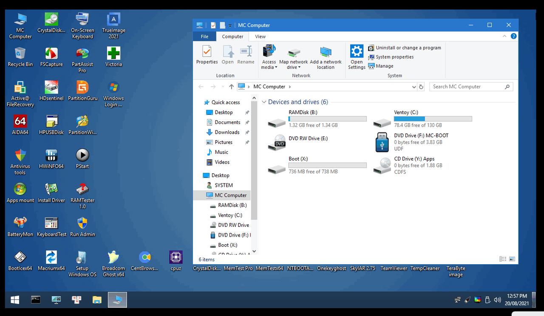The width and height of the screenshot is (544, 316).
Task: Click the chevron after MC Computer in path
Action: tap(290, 87)
